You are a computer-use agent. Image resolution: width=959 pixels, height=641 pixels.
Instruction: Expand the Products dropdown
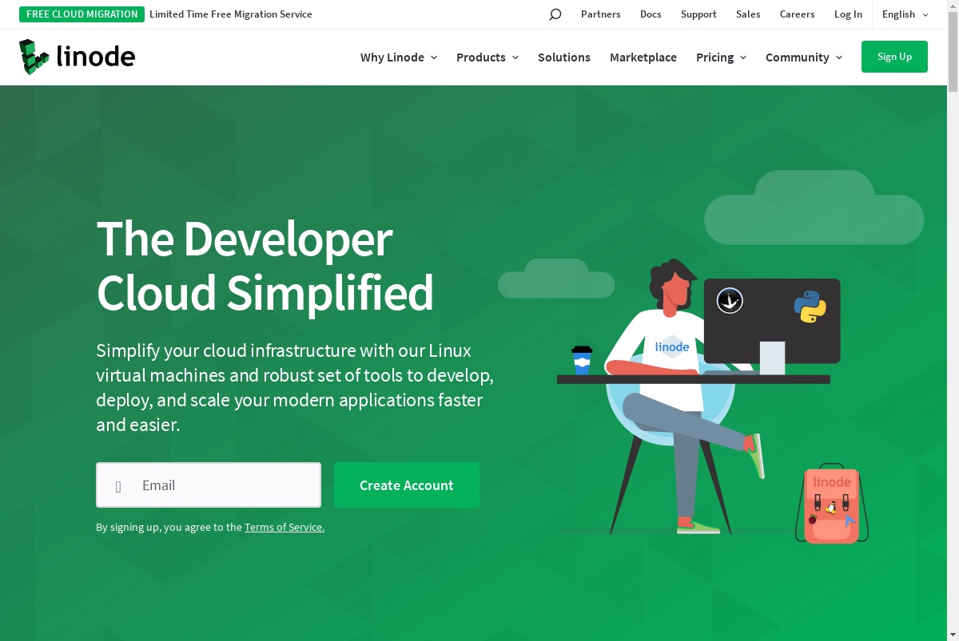(487, 57)
